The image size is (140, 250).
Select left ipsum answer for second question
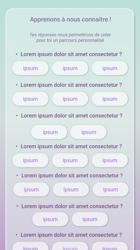click(x=30, y=99)
